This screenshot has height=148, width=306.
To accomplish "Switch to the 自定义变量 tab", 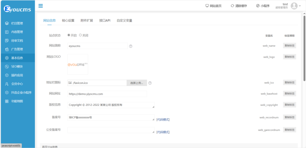I will [124, 20].
